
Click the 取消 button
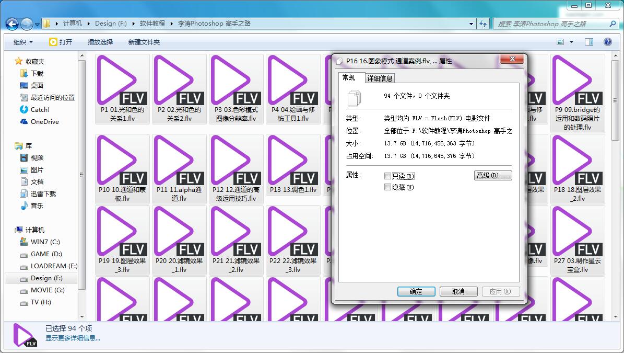[458, 291]
